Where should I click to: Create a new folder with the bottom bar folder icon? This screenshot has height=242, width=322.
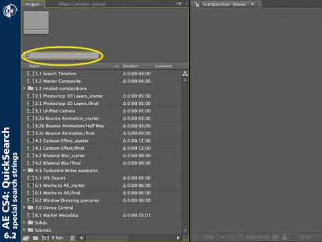point(36,238)
